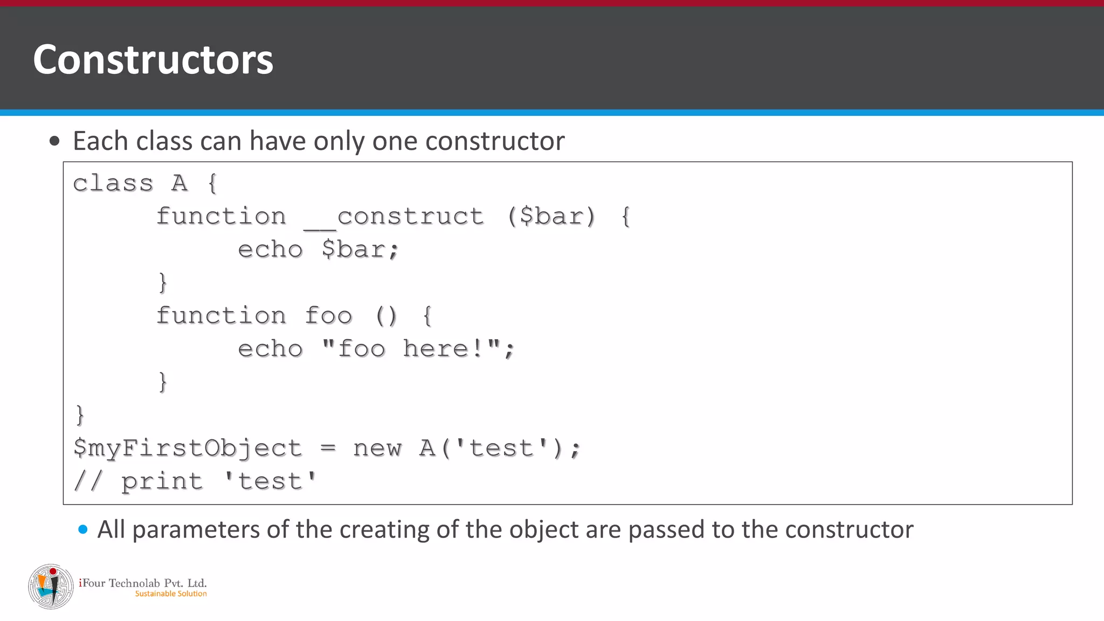Click the final closing brace of class A
Image resolution: width=1104 pixels, height=621 pixels.
pos(80,415)
